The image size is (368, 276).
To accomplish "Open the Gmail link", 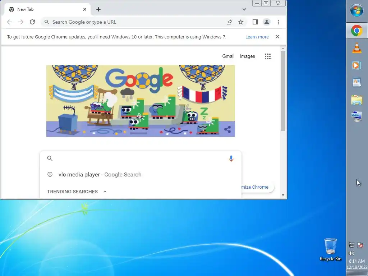I will click(228, 56).
